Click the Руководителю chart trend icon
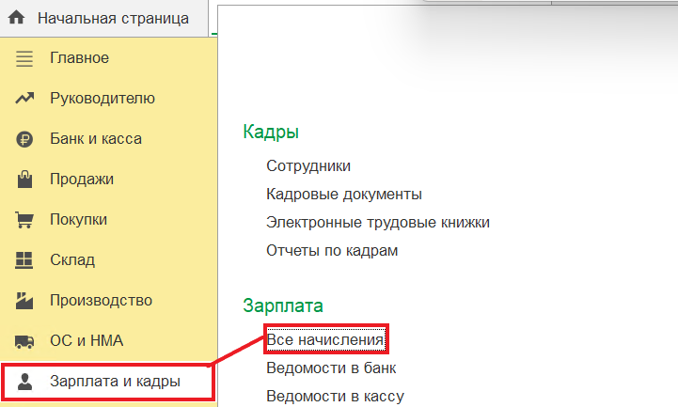678x407 pixels. pos(24,98)
